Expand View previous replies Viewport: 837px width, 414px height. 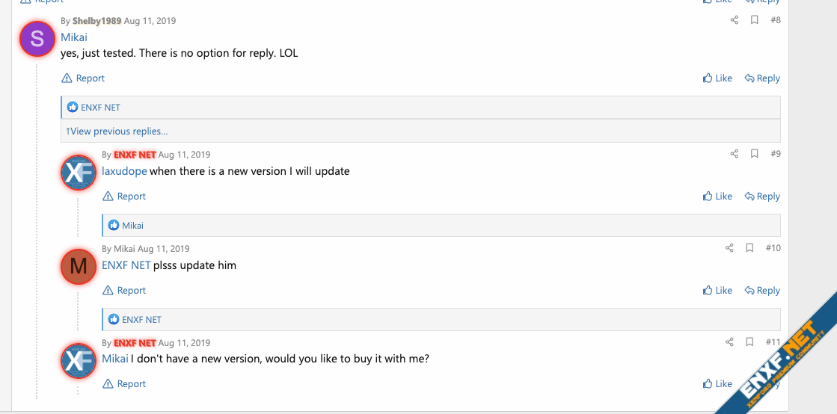pos(117,132)
